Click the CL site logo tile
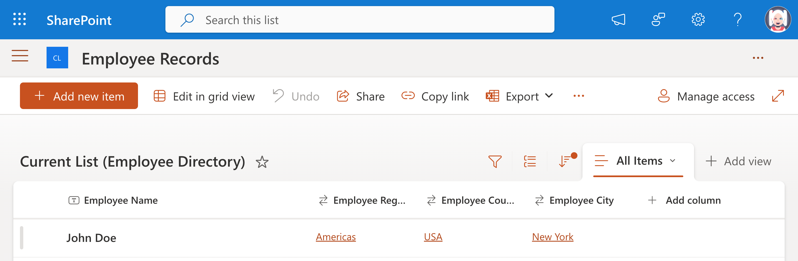This screenshot has height=261, width=798. 57,58
